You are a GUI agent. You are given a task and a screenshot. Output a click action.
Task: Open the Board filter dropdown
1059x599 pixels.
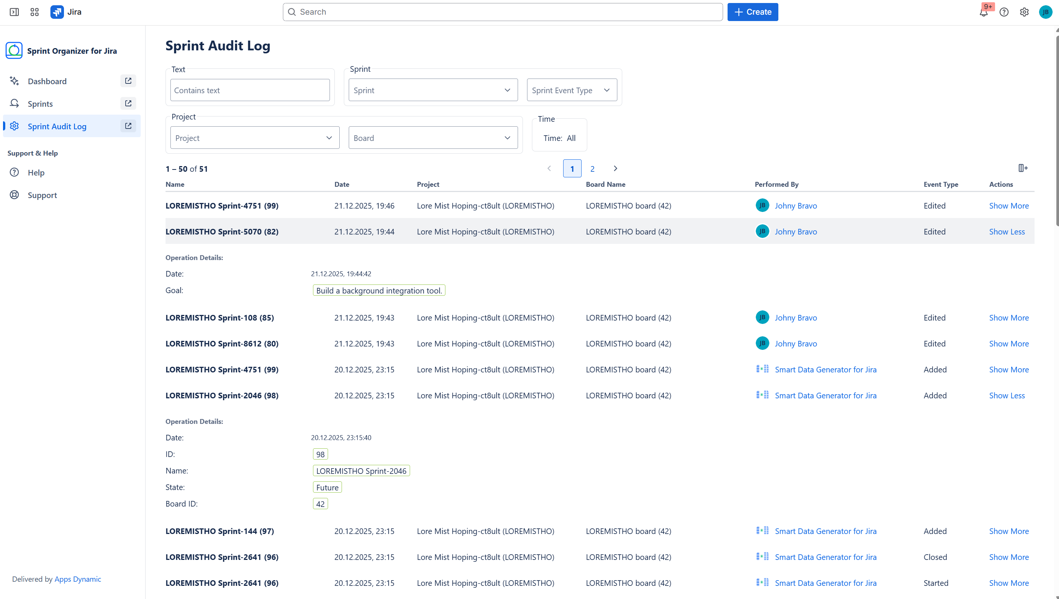point(433,138)
